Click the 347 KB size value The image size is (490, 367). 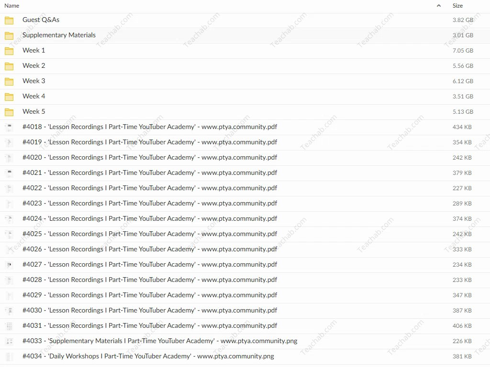tap(462, 295)
